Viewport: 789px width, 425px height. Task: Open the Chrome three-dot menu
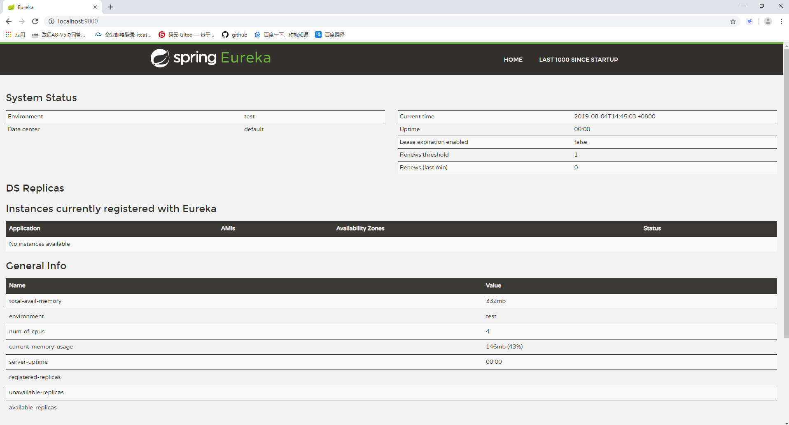(x=781, y=21)
